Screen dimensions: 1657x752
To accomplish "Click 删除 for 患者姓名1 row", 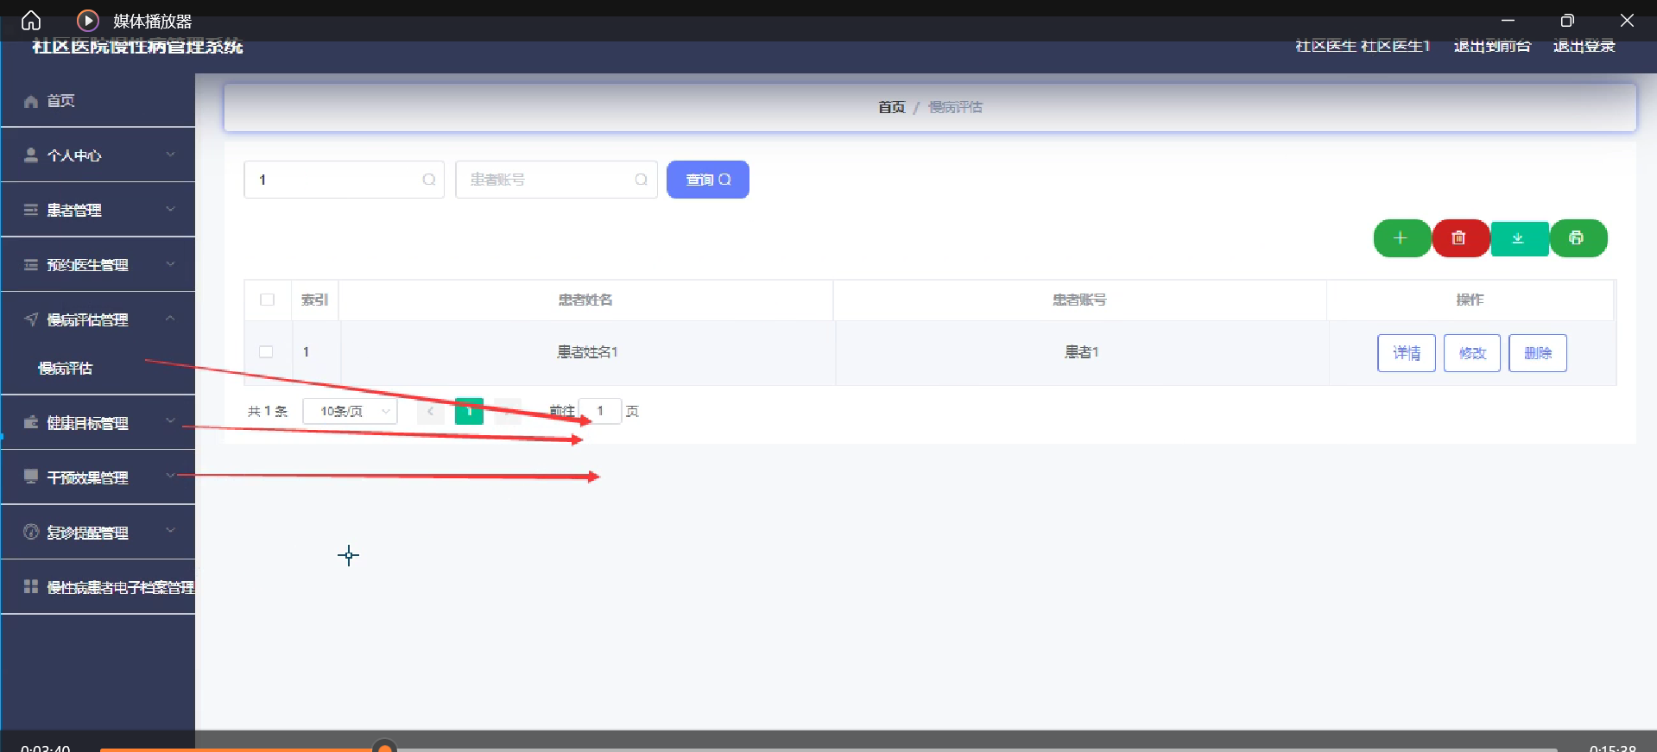I will [1538, 353].
